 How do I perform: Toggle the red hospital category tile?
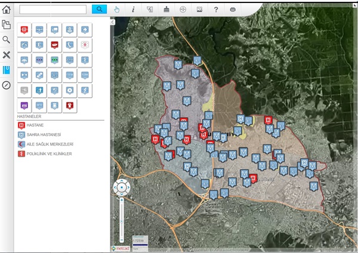[x=24, y=29]
